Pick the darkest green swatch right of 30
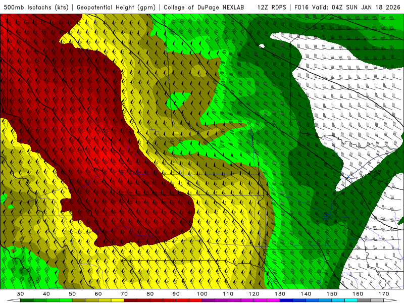The height and width of the screenshot is (303, 404). (x=27, y=300)
